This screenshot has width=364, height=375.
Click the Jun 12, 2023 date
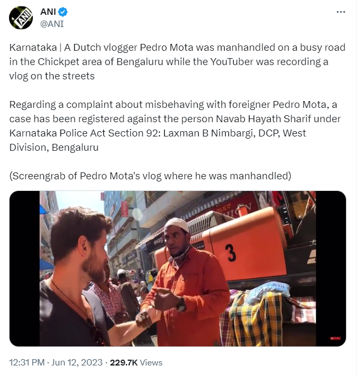(x=77, y=362)
